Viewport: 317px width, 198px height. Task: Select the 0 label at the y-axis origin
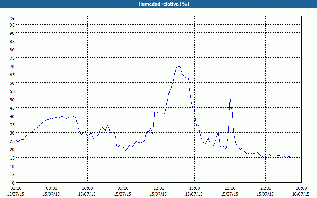pos(13,183)
